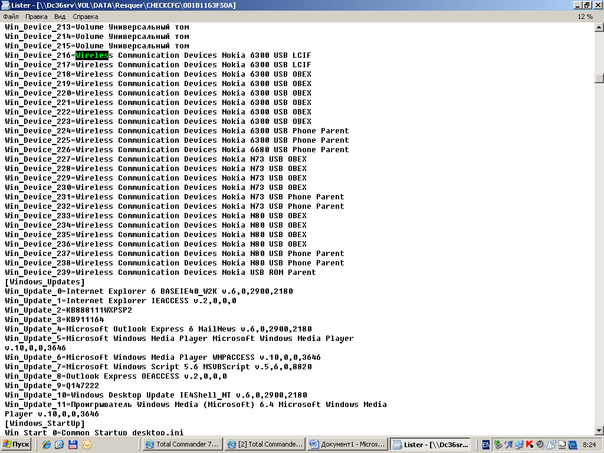Switch to Документ1 Microsoft Word window
Screen dimensions: 604x453
(347, 444)
